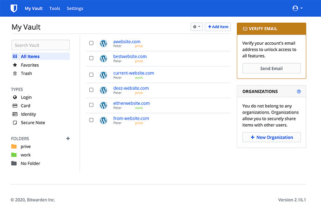Focus the Search Vault field
The height and width of the screenshot is (207, 321).
(40, 45)
